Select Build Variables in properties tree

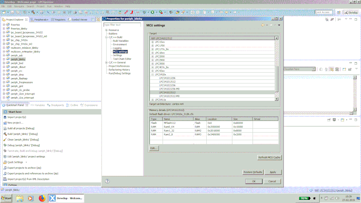point(121,41)
